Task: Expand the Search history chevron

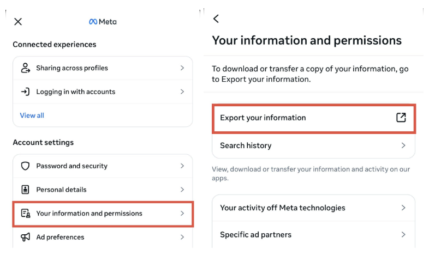Action: click(x=403, y=145)
